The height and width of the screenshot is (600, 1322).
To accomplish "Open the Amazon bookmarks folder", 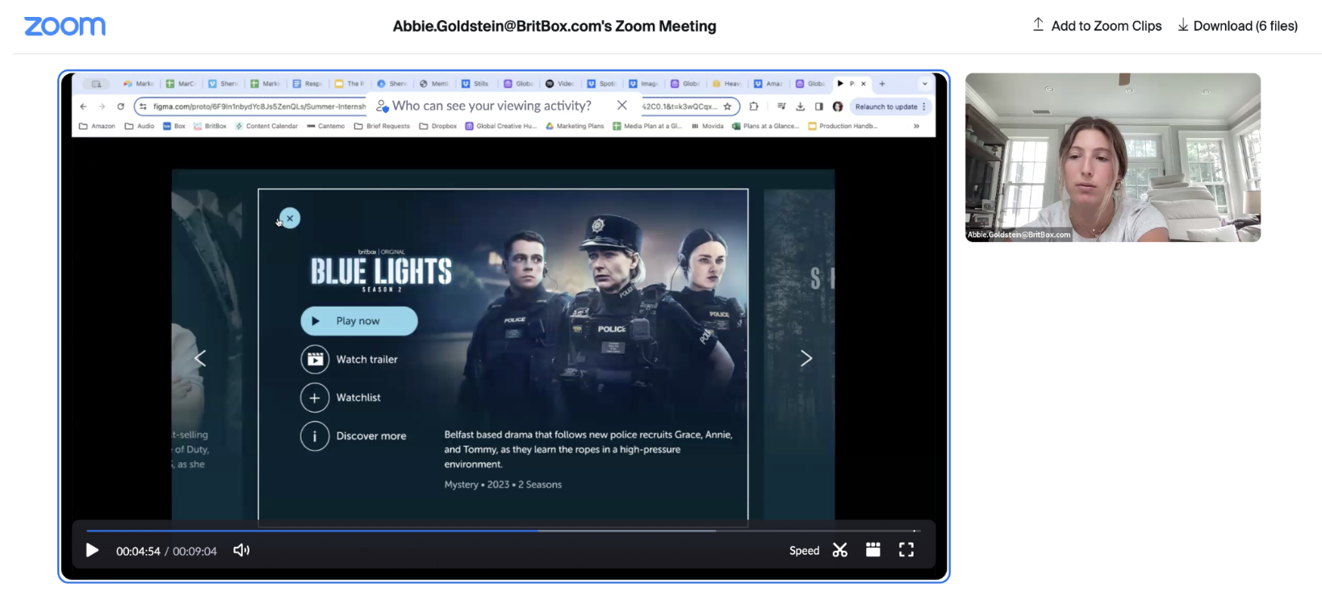I will click(97, 126).
